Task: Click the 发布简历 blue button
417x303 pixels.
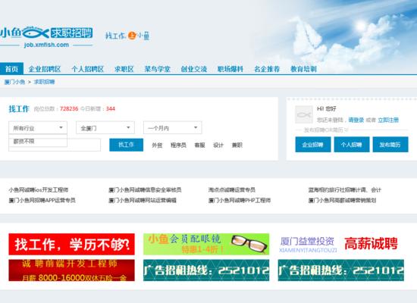Action: tap(390, 145)
